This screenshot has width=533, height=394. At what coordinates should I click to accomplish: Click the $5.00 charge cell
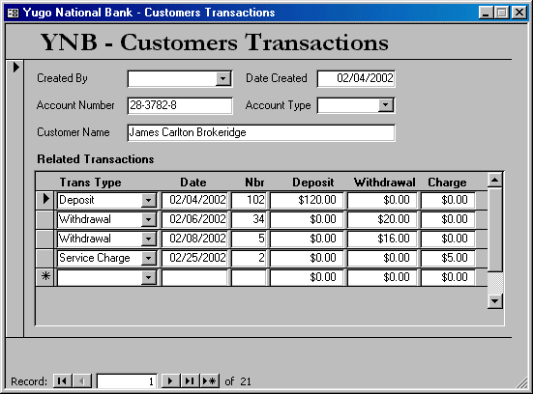448,258
